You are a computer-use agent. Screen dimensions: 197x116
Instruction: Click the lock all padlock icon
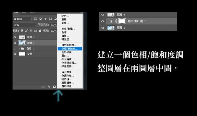pyautogui.click(x=40, y=31)
